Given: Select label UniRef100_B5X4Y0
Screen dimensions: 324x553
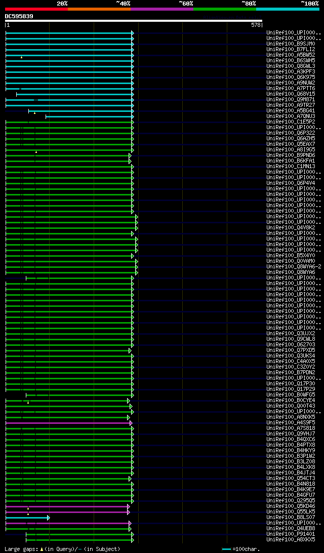Looking at the screenshot, I should (x=291, y=256).
